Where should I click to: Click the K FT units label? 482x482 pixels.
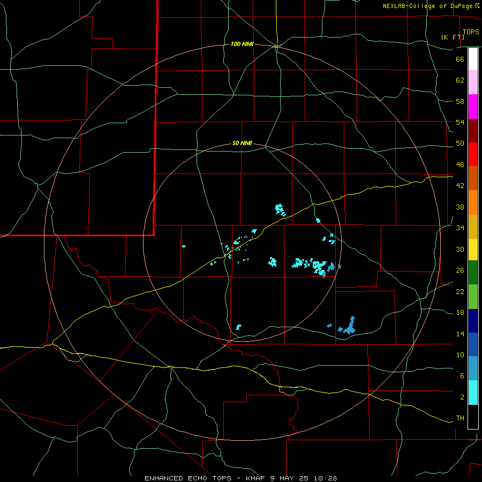[x=453, y=37]
